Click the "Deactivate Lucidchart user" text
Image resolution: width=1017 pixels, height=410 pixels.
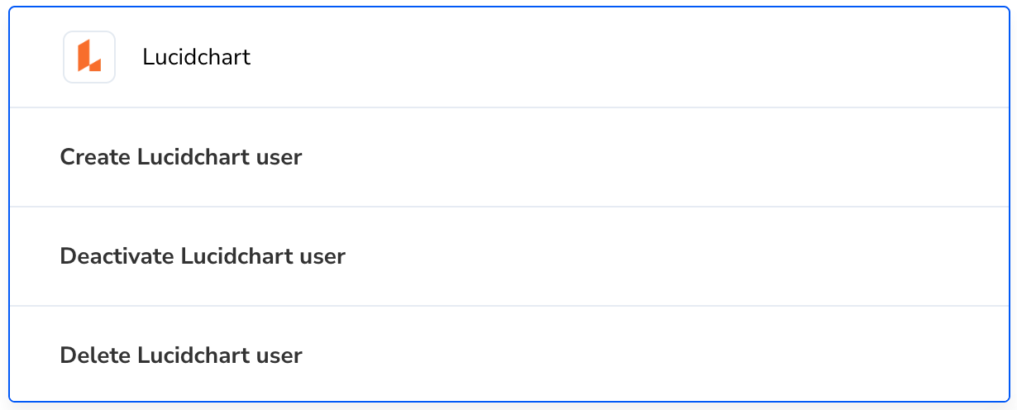point(203,255)
